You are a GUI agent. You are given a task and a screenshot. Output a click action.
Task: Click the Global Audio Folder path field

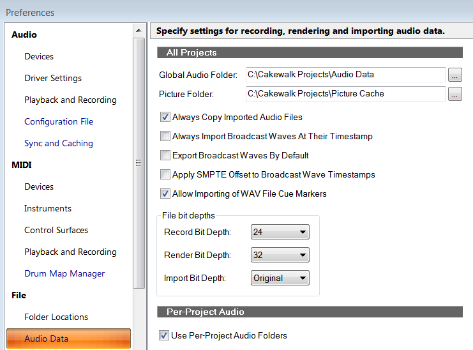[345, 75]
